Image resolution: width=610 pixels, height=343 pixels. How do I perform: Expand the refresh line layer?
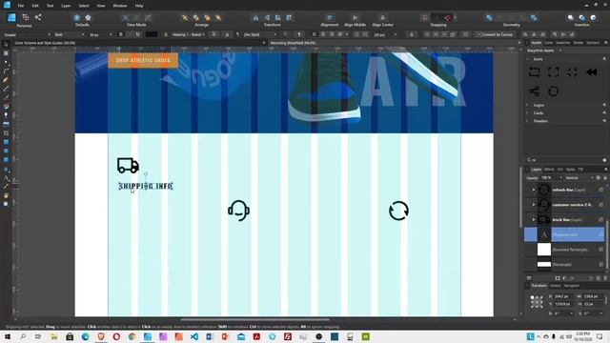point(534,190)
